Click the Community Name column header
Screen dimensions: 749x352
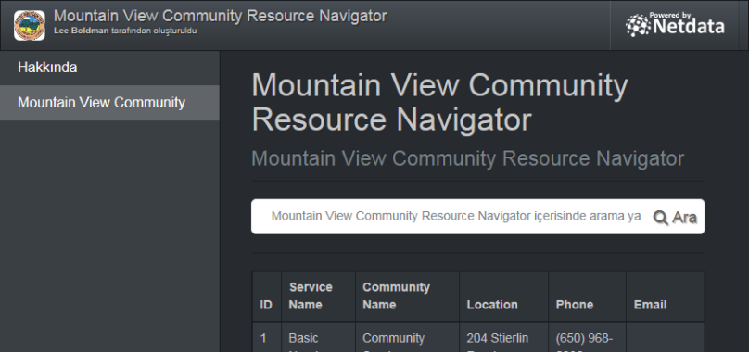coord(407,296)
